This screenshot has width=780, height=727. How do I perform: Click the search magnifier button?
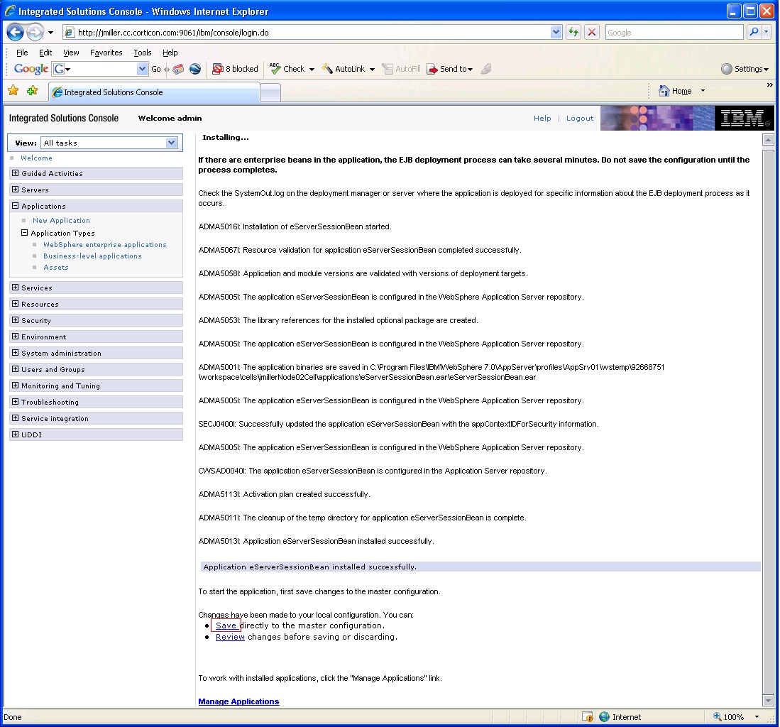754,33
